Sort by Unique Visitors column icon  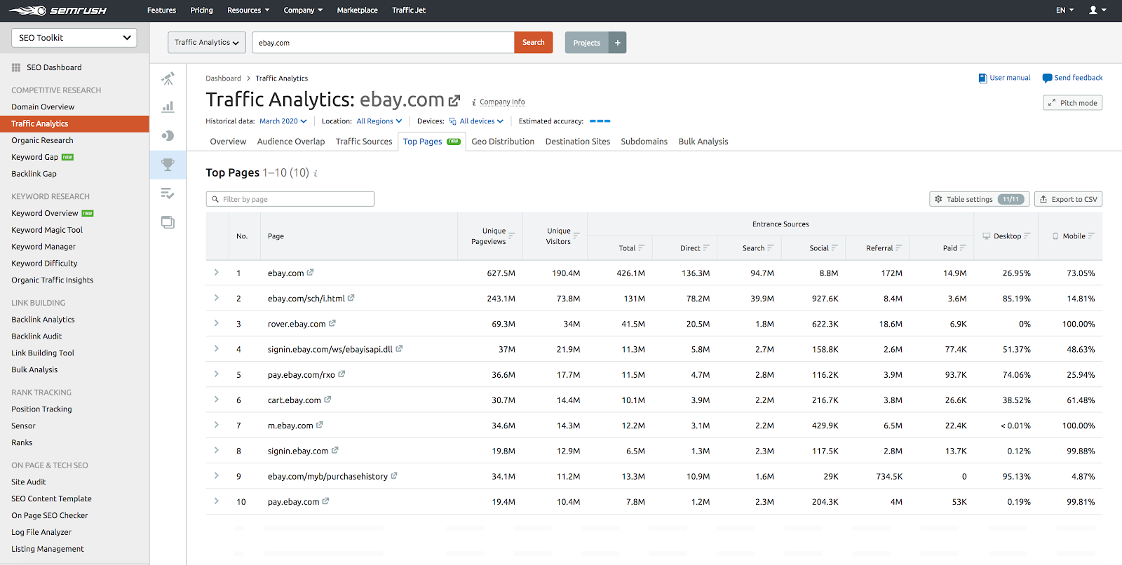tap(576, 236)
